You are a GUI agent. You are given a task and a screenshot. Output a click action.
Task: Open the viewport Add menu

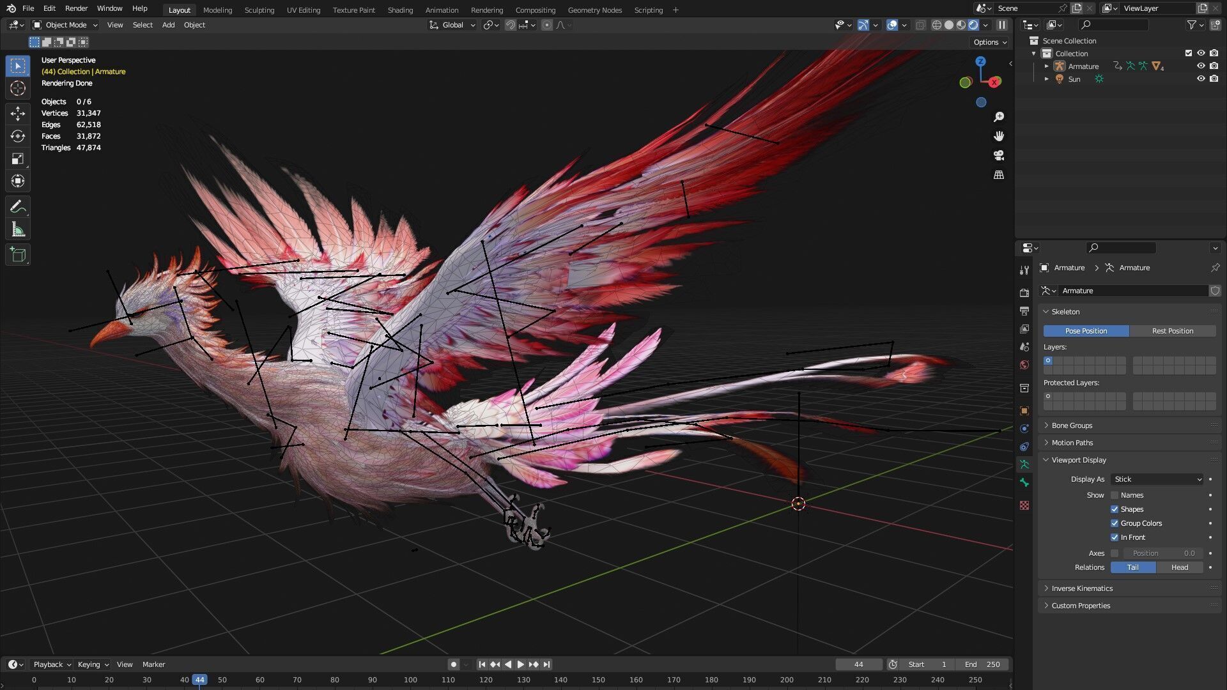coord(168,25)
